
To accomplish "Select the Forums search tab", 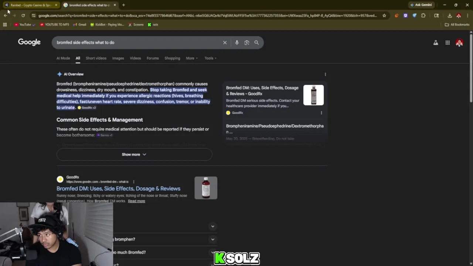I will click(153, 58).
